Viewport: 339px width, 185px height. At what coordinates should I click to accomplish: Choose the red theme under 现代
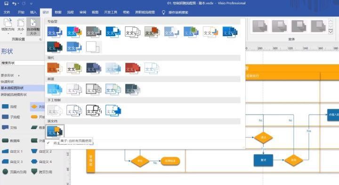point(132,68)
